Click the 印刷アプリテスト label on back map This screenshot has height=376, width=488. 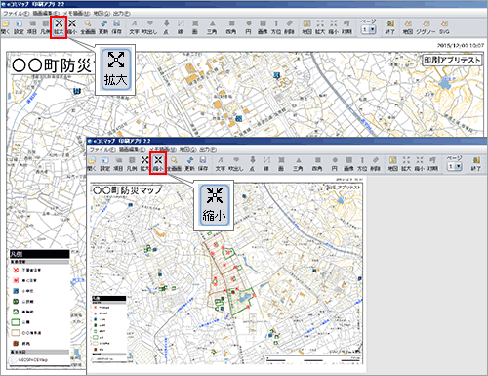[452, 60]
